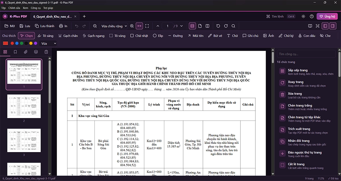Select the Con dấu stamp tool
Viewport: 341px width, 181px height.
pyautogui.click(x=307, y=36)
